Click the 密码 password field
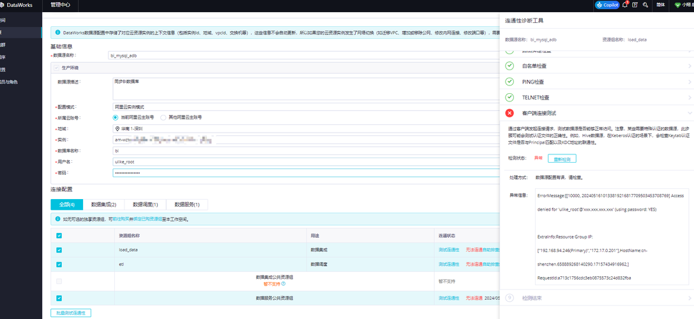 [x=305, y=173]
